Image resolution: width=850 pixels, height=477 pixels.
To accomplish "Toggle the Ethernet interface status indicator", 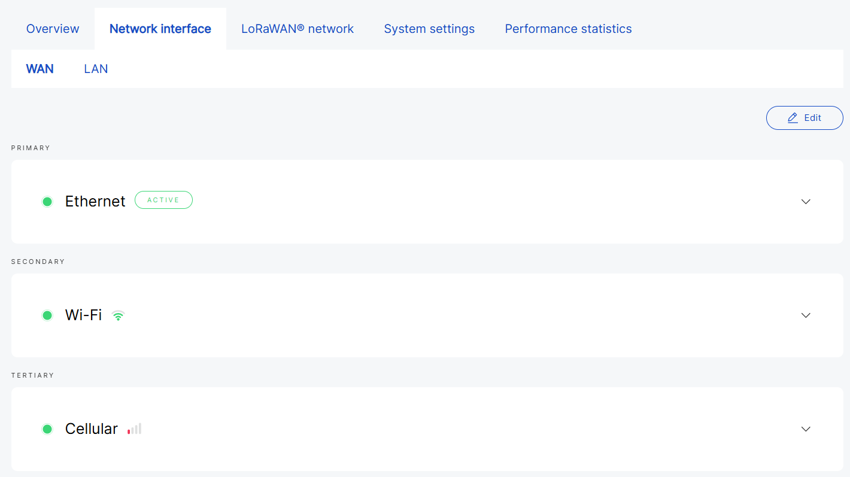I will [47, 201].
